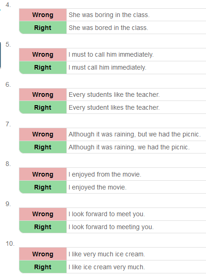Click 'I enjoyed the movie.'
The width and height of the screenshot is (206, 278).
tap(98, 187)
